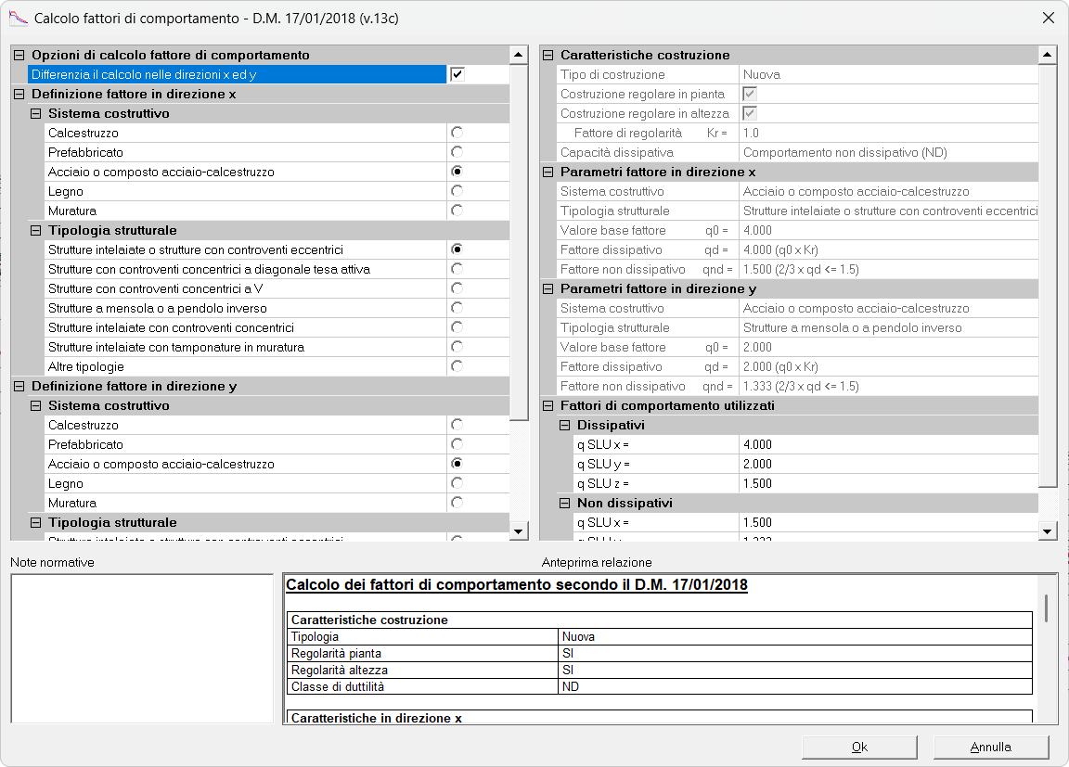The image size is (1069, 767).
Task: Edit q SLU z value 1.500
Action: tap(888, 483)
